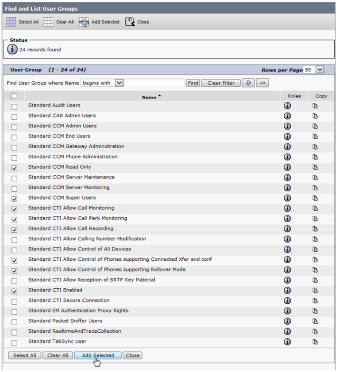Check Standard CTI Allow Reception of SRTP Key Material
Image resolution: width=338 pixels, height=372 pixels.
tap(14, 281)
